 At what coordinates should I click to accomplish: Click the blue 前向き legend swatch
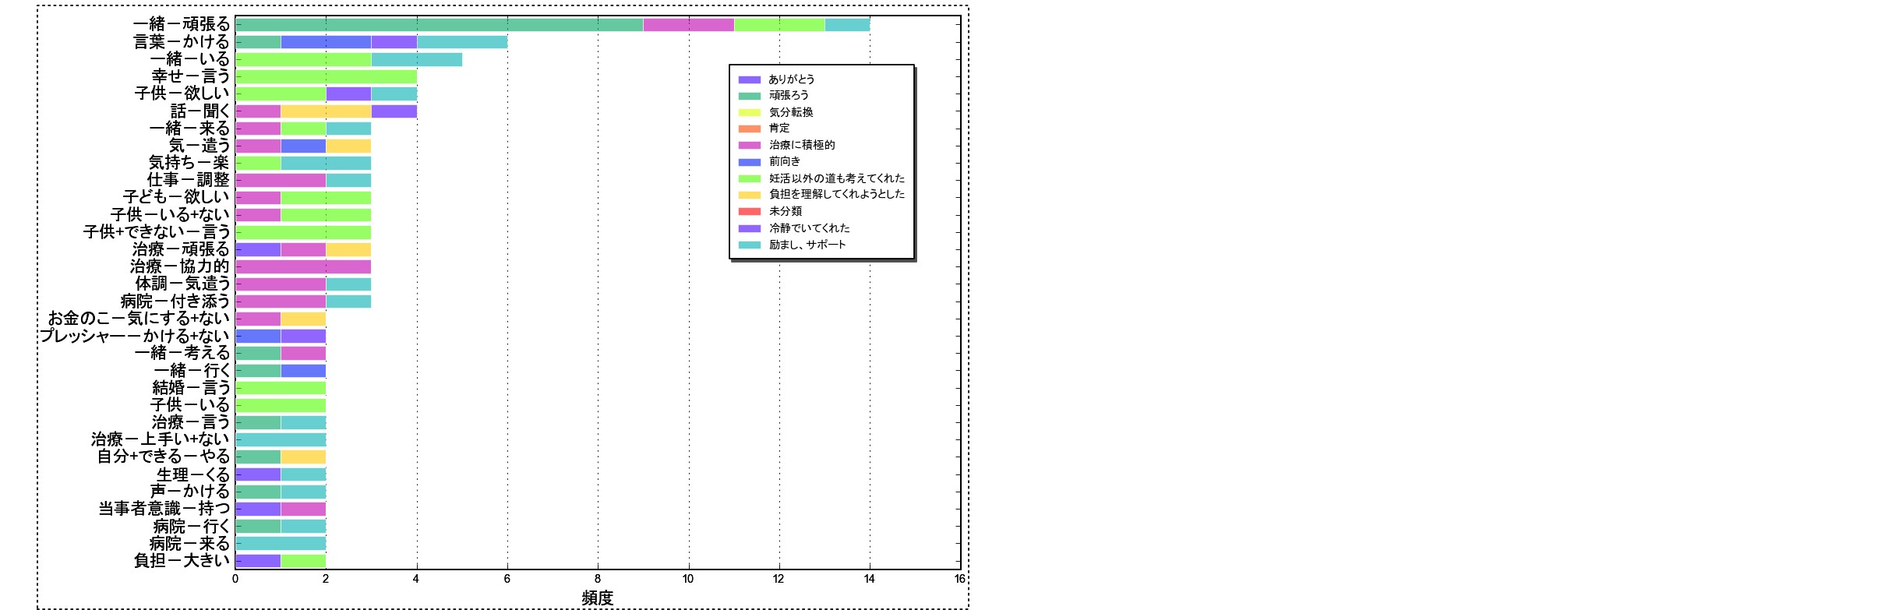coord(749,162)
